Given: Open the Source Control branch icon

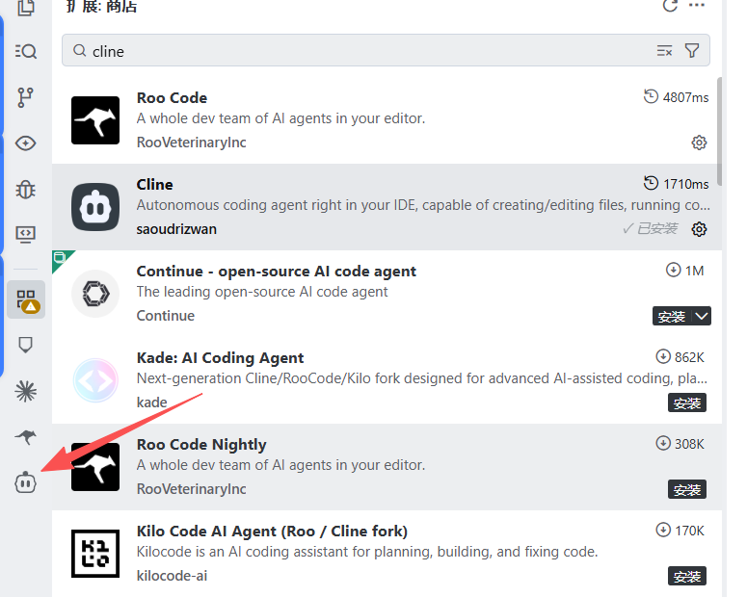Looking at the screenshot, I should (26, 96).
